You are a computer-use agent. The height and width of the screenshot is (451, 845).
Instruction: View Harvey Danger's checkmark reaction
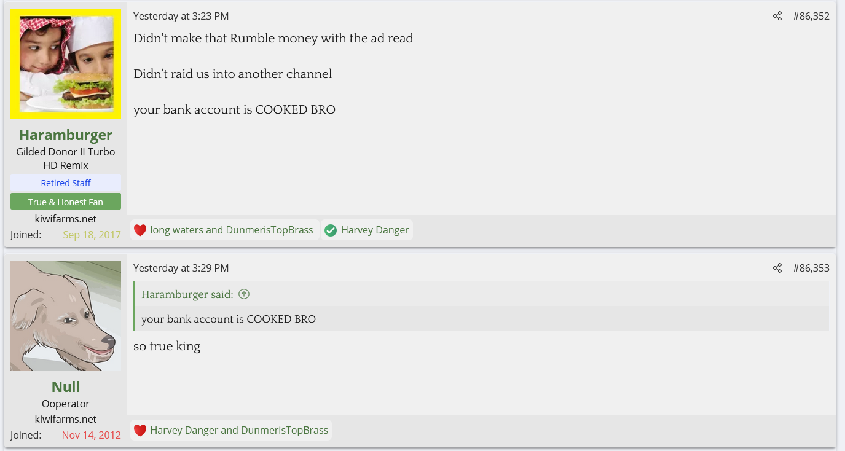coord(374,230)
